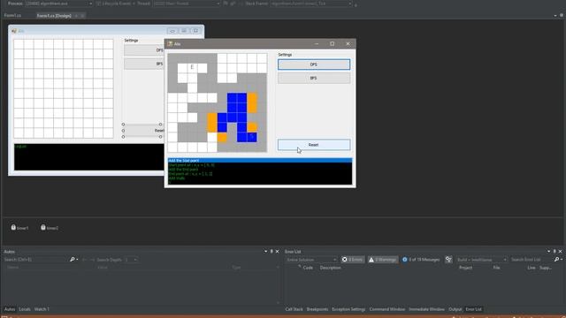Screen dimensions: 566x318
Task: Pin the Error List panel
Action: pos(555,251)
